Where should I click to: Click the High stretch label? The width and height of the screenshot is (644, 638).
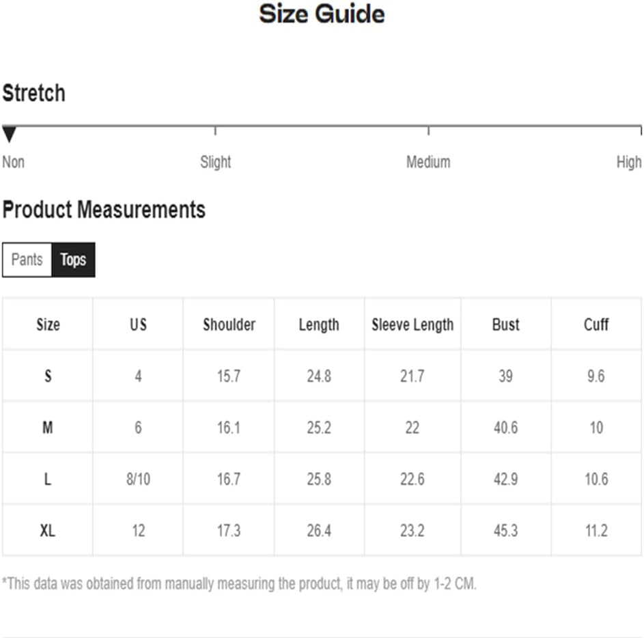pos(629,162)
